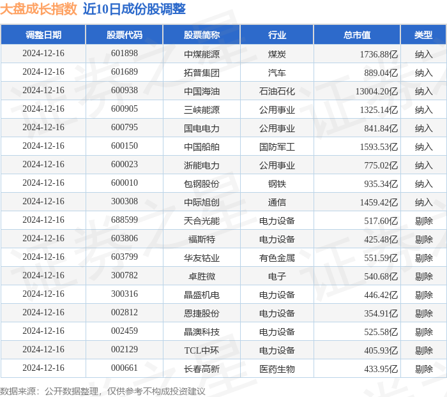Viewport: 447px width, 397px height.
Task: Click the 国防军工 industry cell
Action: [277, 147]
